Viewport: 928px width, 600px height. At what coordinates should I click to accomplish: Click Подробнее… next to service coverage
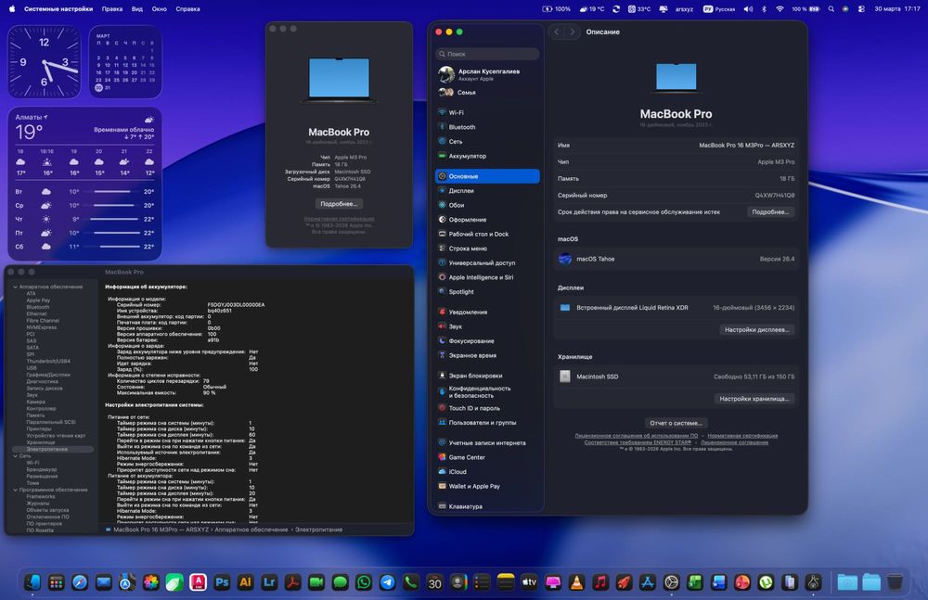click(x=770, y=211)
